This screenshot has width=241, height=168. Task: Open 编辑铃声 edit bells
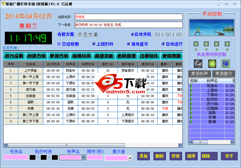click(x=82, y=56)
